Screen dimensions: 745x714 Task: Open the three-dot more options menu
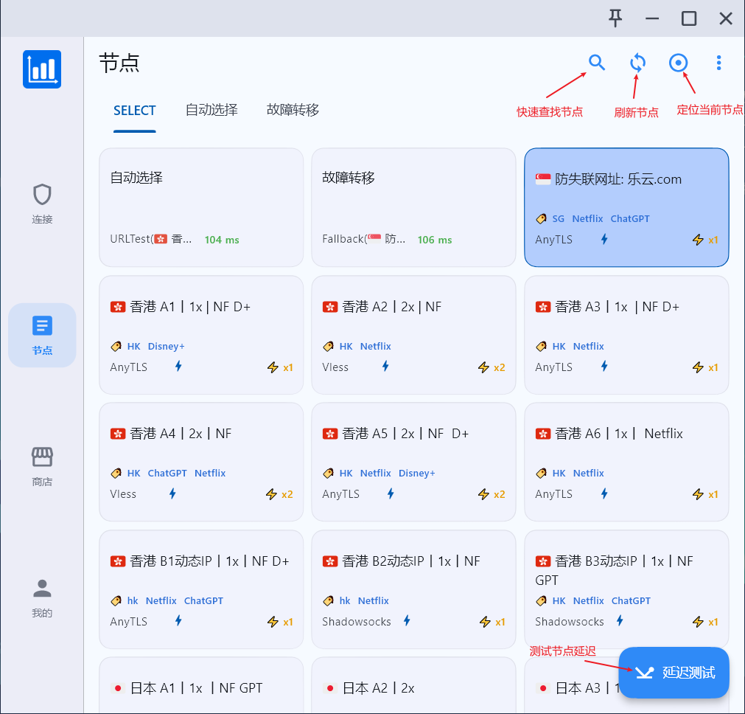tap(718, 63)
